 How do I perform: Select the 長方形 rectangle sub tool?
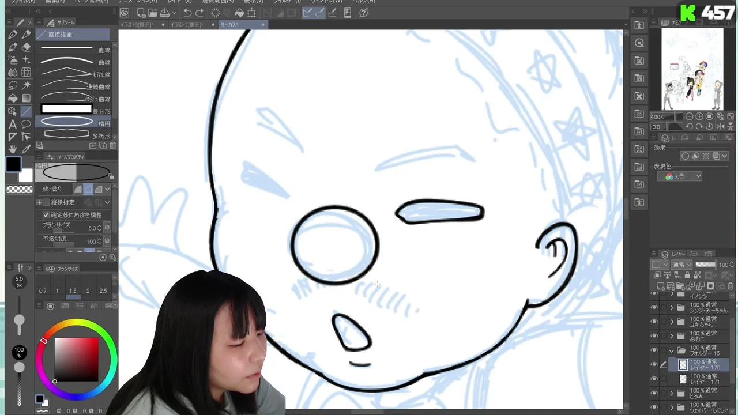click(x=73, y=111)
